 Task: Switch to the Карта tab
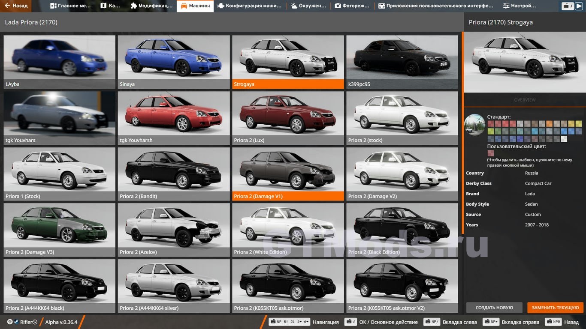(110, 6)
